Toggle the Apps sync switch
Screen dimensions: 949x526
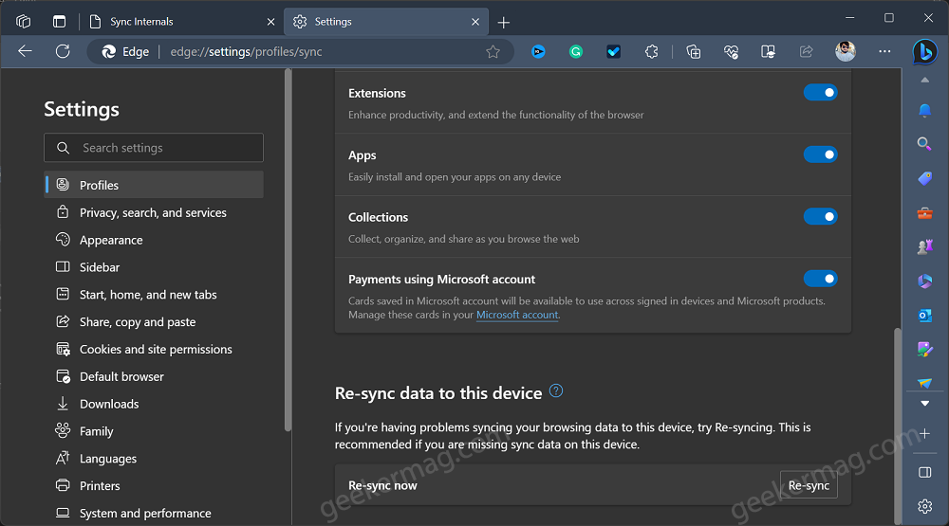(820, 154)
